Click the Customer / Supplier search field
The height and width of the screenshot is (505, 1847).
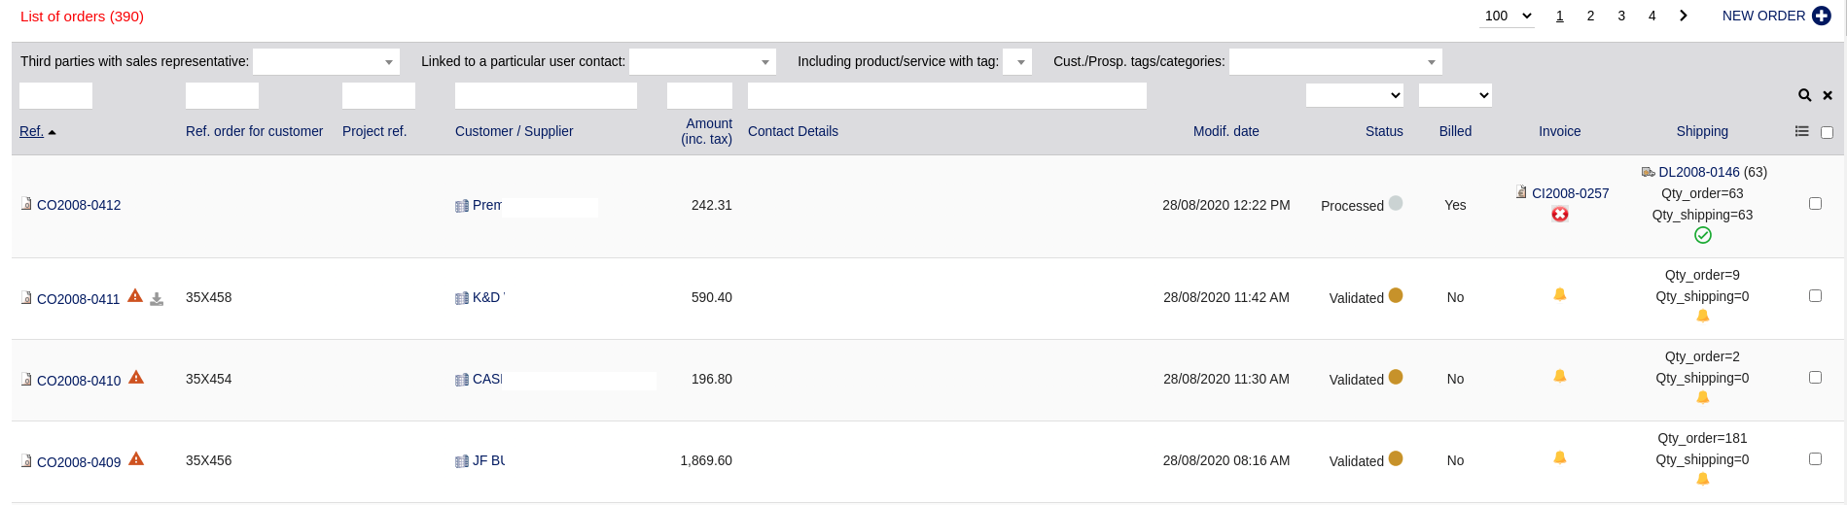coord(546,95)
